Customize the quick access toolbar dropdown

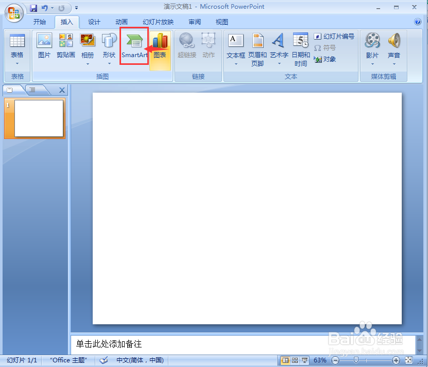point(76,8)
